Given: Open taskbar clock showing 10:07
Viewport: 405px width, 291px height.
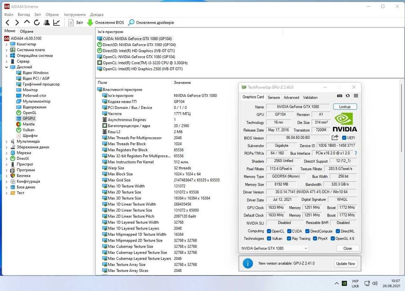Looking at the screenshot, I should (391, 284).
